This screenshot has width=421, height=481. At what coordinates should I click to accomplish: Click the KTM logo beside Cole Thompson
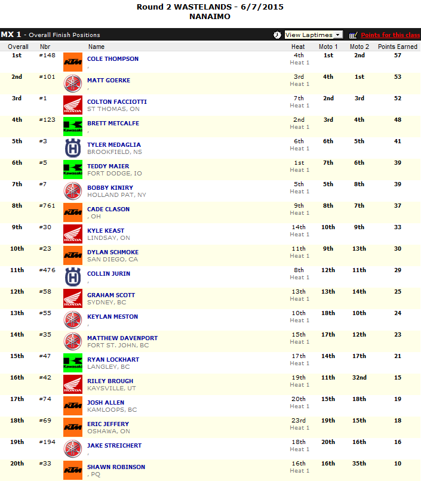pyautogui.click(x=72, y=62)
